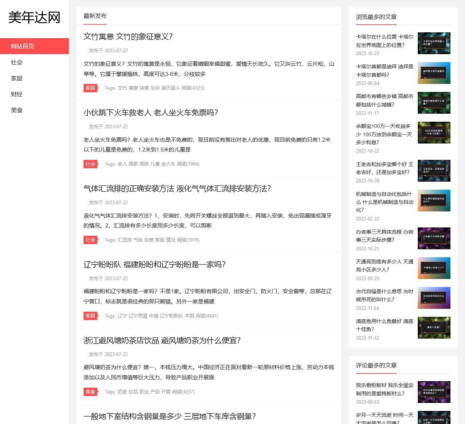Click the 家居 label on the first article
This screenshot has height=424, width=465.
[90, 88]
